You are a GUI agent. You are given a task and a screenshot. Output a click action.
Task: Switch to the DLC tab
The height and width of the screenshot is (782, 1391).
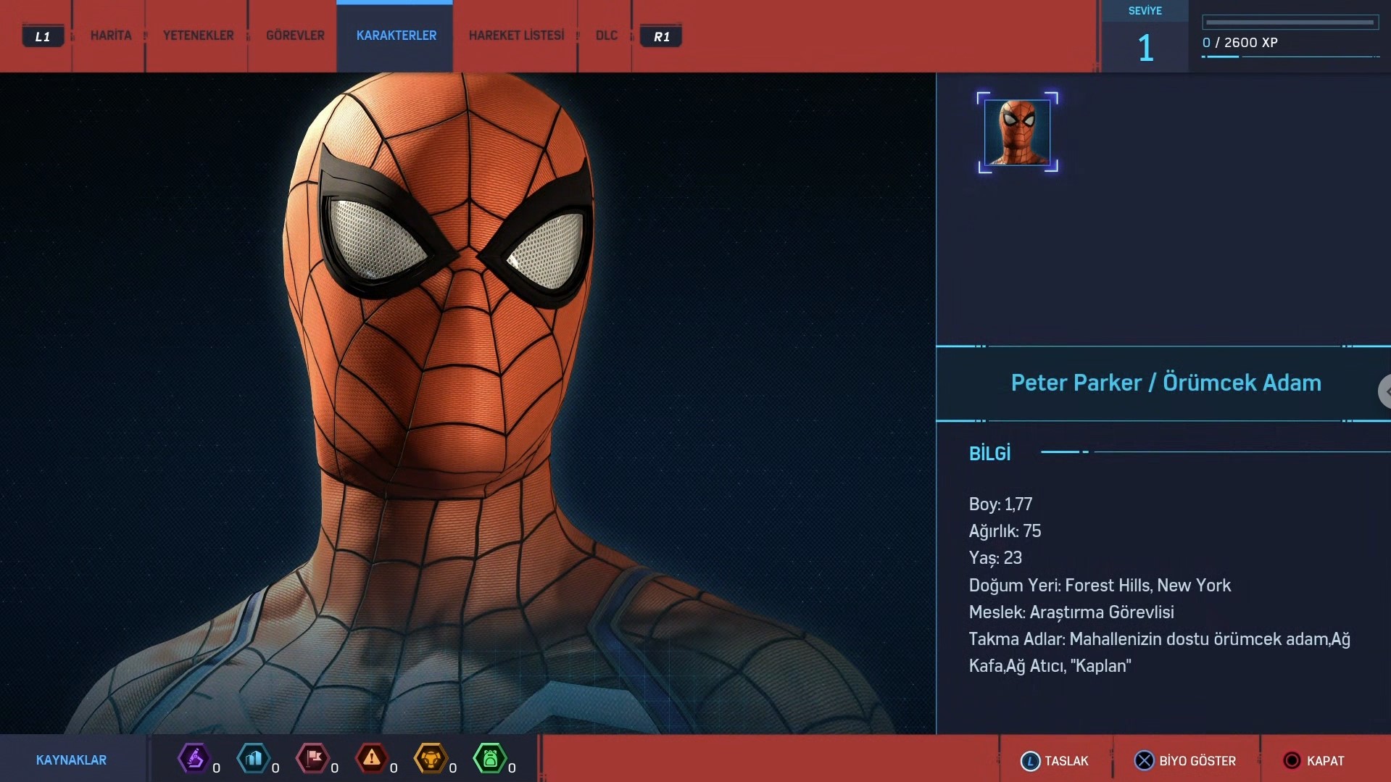click(x=606, y=36)
